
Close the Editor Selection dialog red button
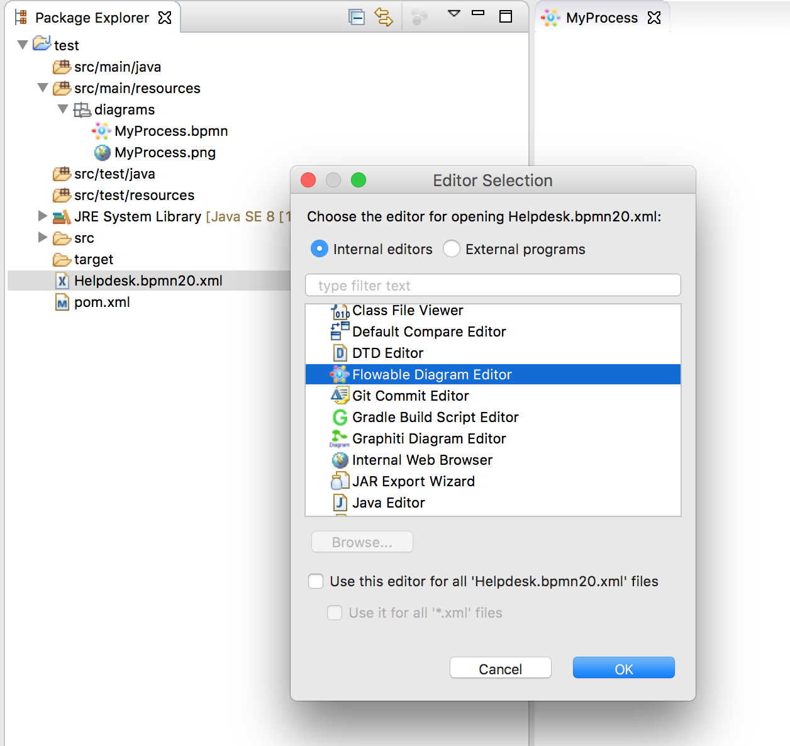308,181
